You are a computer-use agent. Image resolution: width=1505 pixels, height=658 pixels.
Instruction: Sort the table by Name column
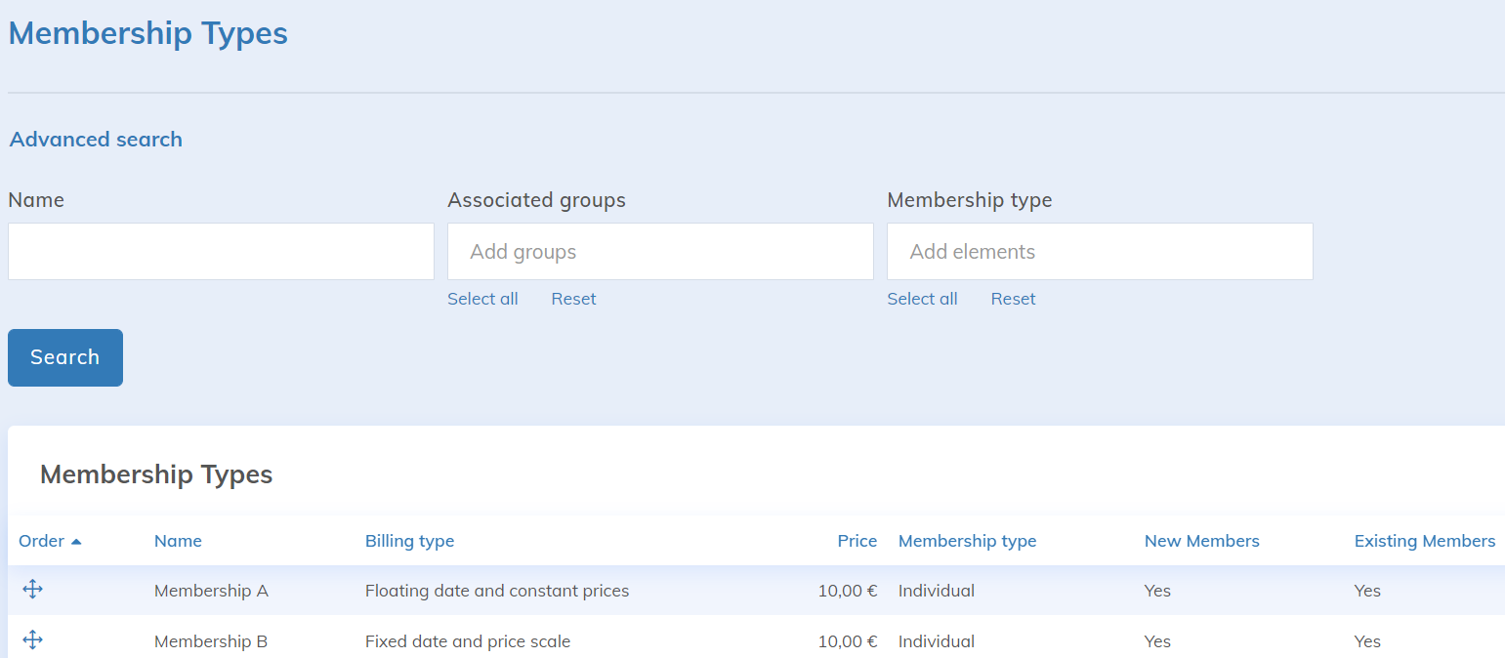point(178,541)
